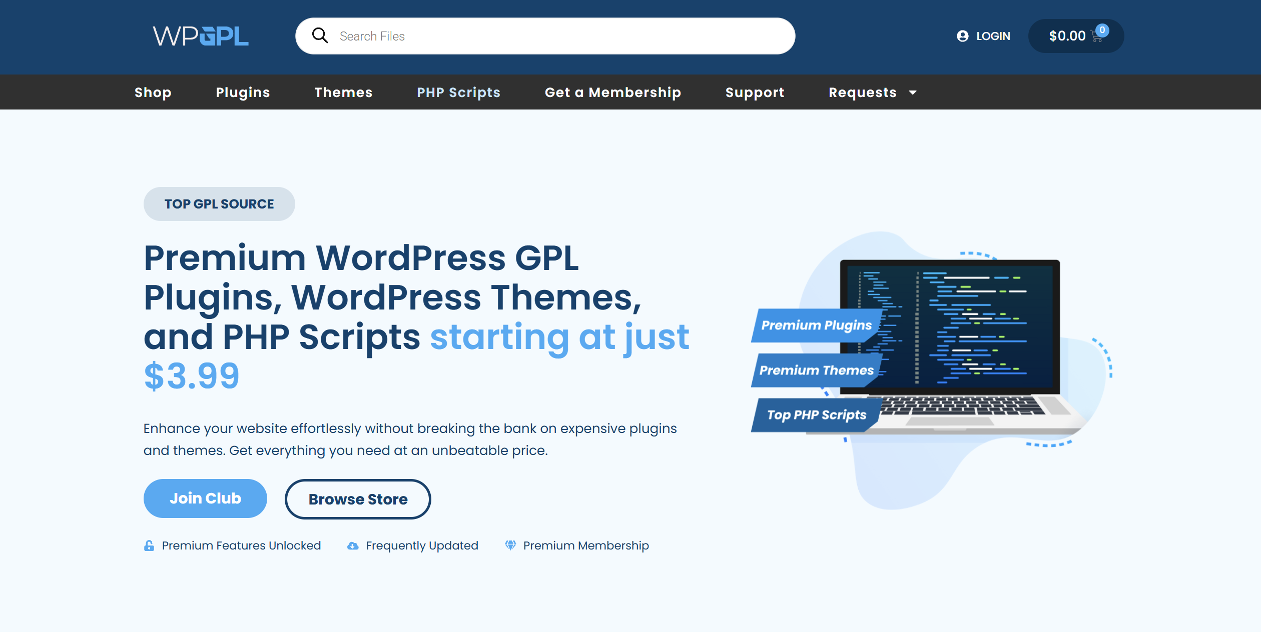Screen dimensions: 1261x642
Task: Click the WPGPL logo
Action: (201, 36)
